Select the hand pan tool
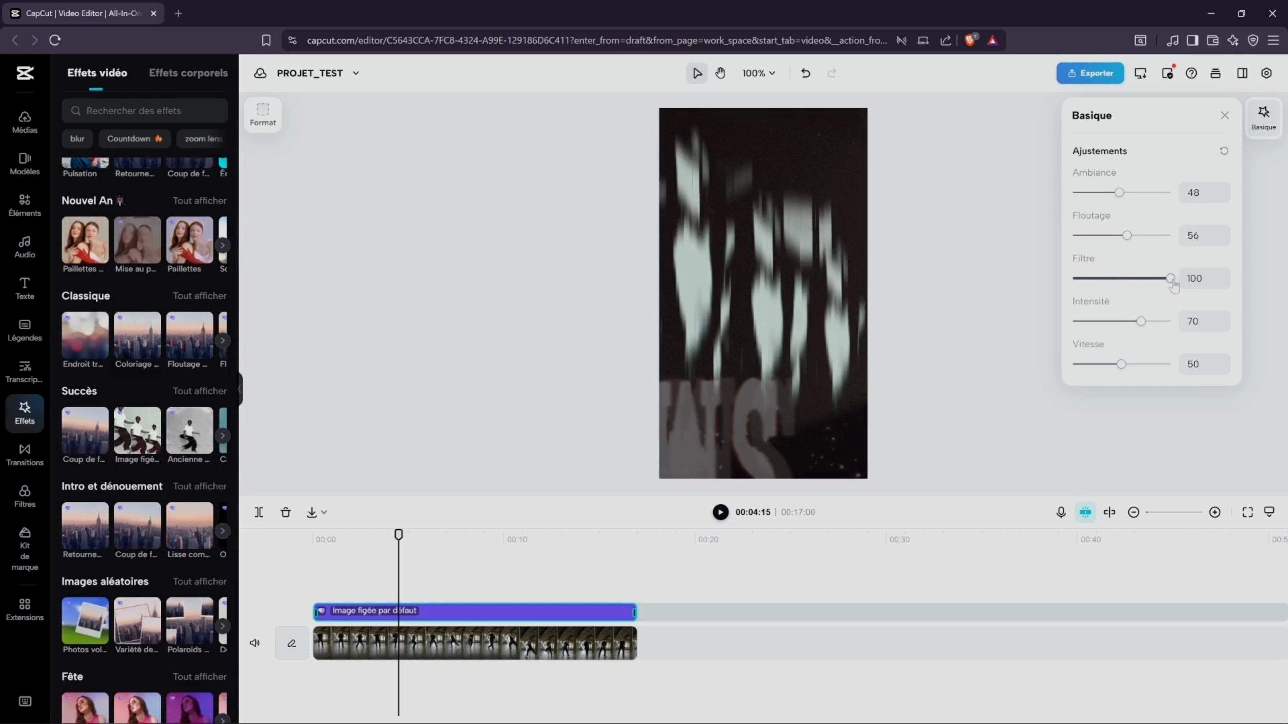The image size is (1288, 724). 720,73
